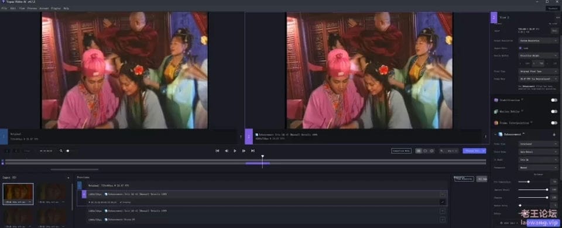Open the preview zoom level dropdown
Viewport: 562px width, 228px height.
(x=453, y=151)
